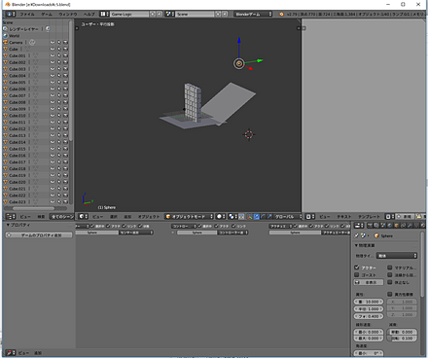Toggle visibility eye of Cube.021
The width and height of the screenshot is (428, 358).
(x=53, y=189)
